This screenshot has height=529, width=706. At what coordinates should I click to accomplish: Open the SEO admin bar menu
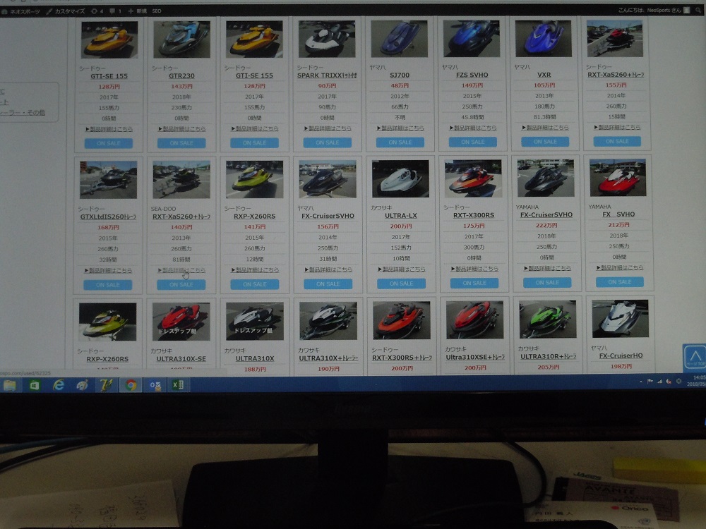157,11
